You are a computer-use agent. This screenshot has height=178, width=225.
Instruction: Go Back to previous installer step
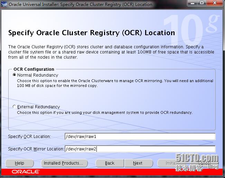click(110, 163)
